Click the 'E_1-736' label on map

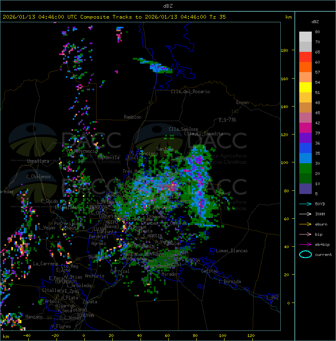227,120
